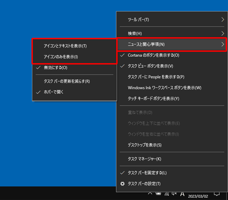Click the gear icon beside タスク バーの設定

click(122, 184)
